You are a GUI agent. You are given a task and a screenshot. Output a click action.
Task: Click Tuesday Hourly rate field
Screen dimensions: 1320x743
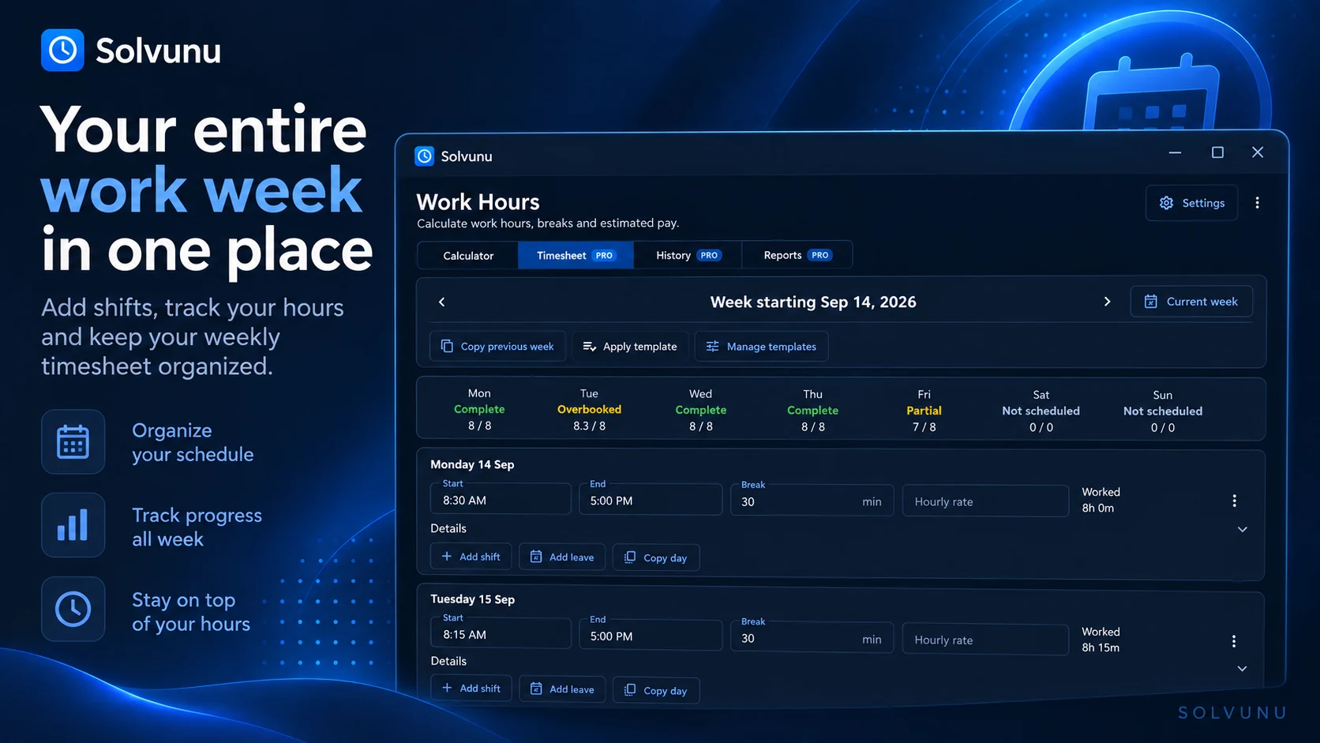coord(985,640)
